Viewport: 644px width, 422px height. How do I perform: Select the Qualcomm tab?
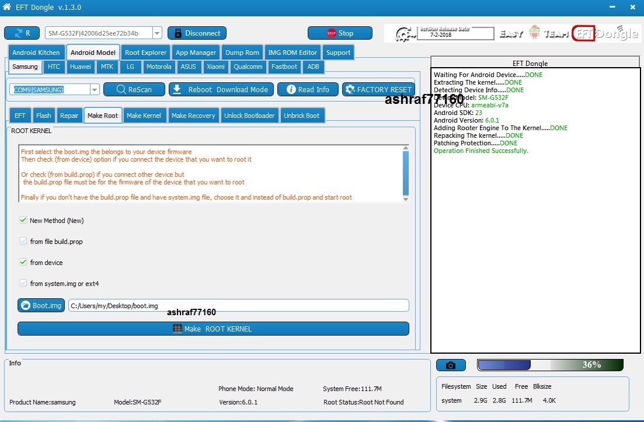248,67
